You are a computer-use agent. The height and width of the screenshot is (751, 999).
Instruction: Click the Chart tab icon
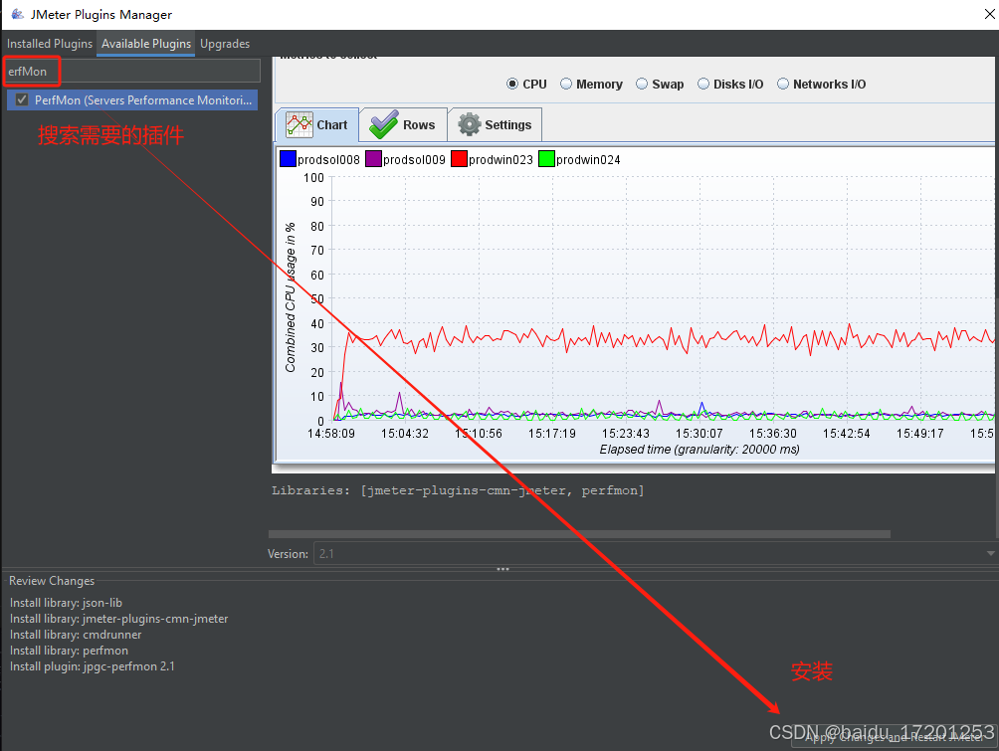point(299,125)
